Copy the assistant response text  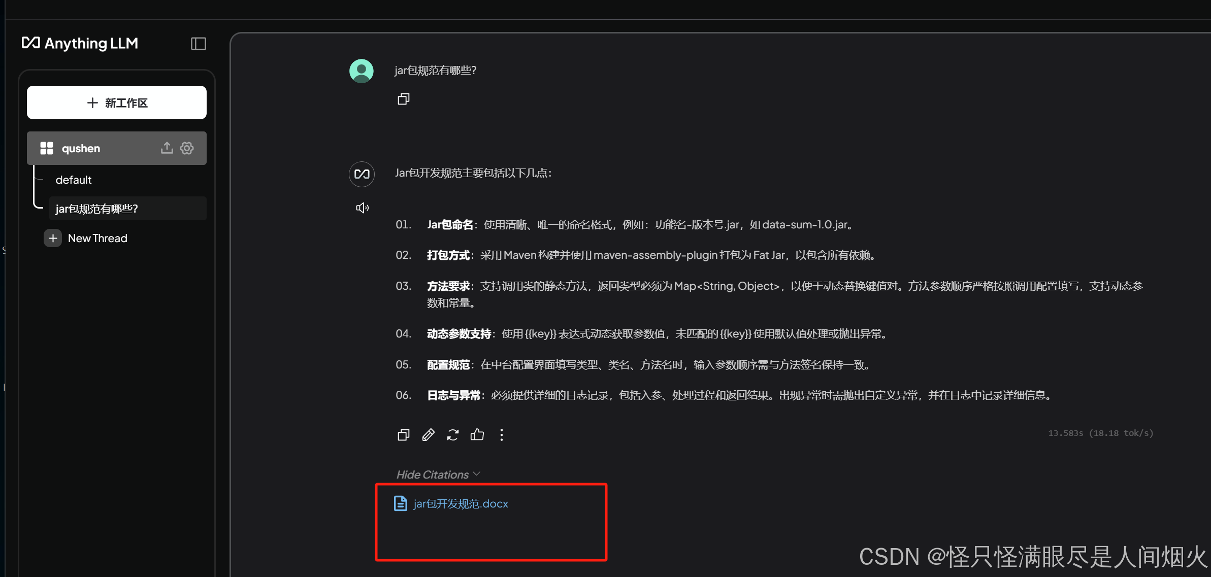tap(403, 435)
